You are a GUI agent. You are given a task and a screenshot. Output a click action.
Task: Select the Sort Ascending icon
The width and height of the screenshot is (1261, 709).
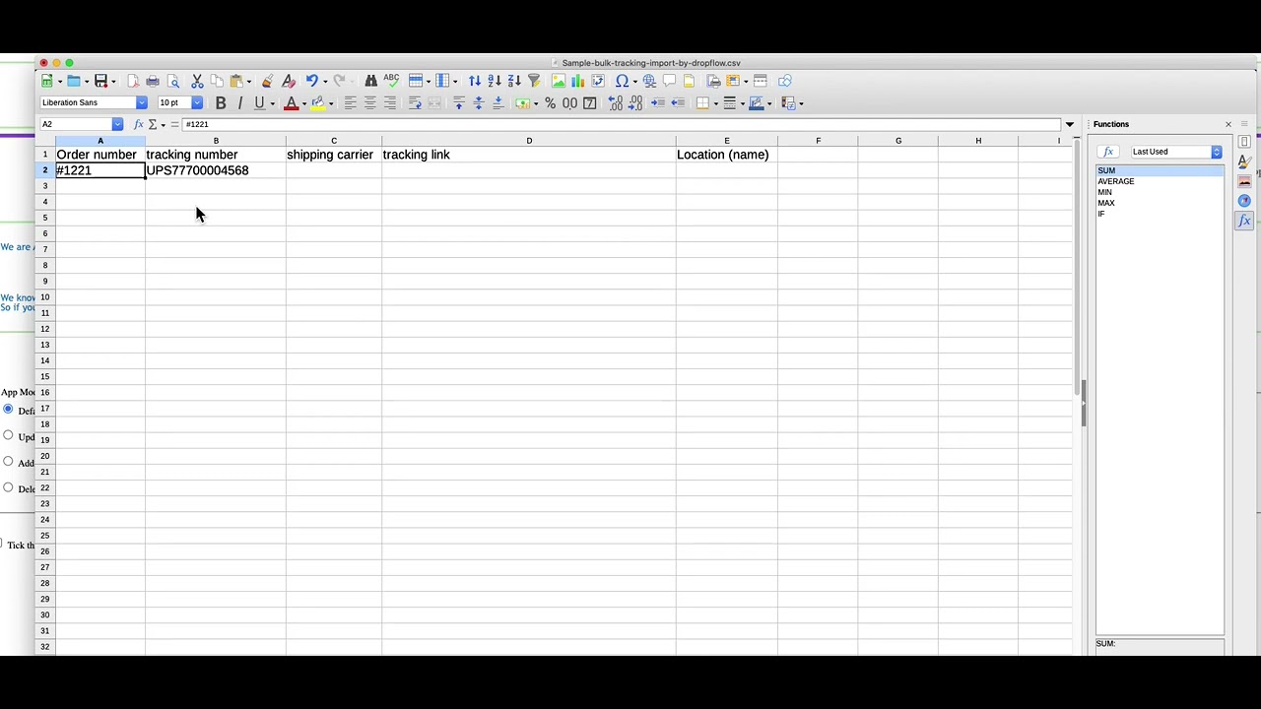click(x=494, y=81)
